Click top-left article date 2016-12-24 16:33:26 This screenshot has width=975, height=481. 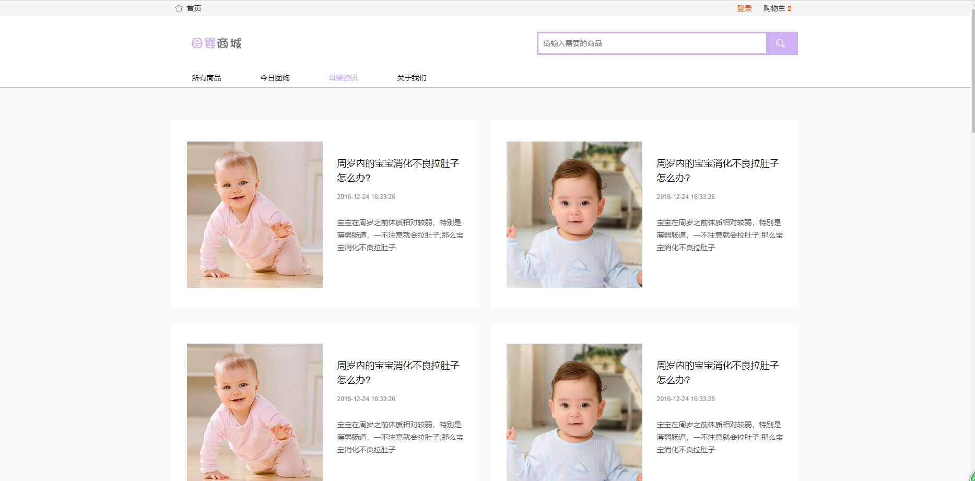pyautogui.click(x=366, y=197)
